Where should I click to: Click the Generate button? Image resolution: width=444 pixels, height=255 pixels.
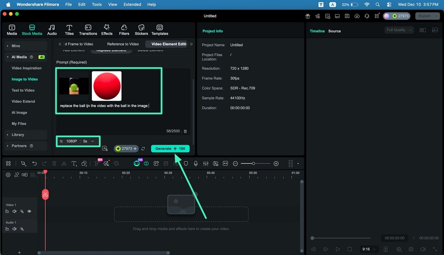click(170, 148)
